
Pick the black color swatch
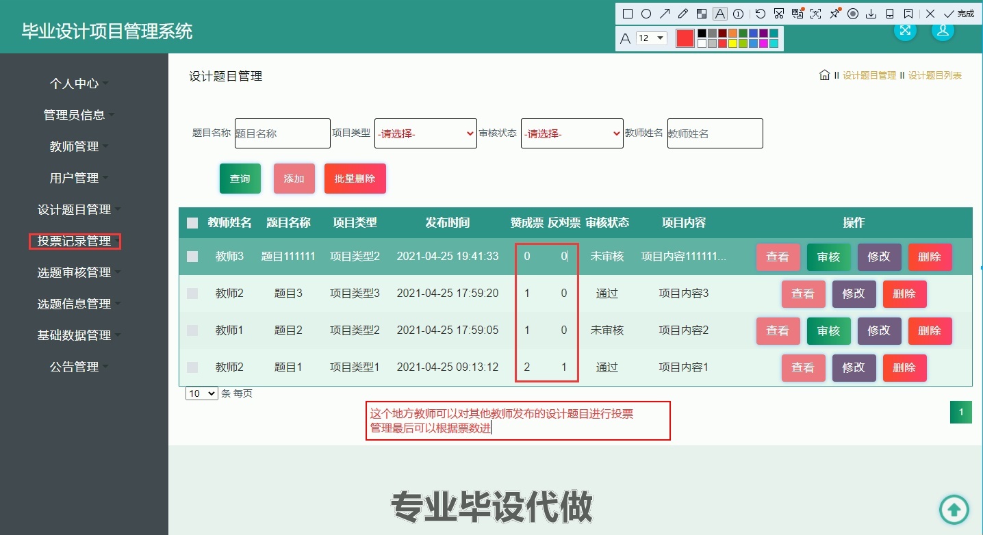702,33
